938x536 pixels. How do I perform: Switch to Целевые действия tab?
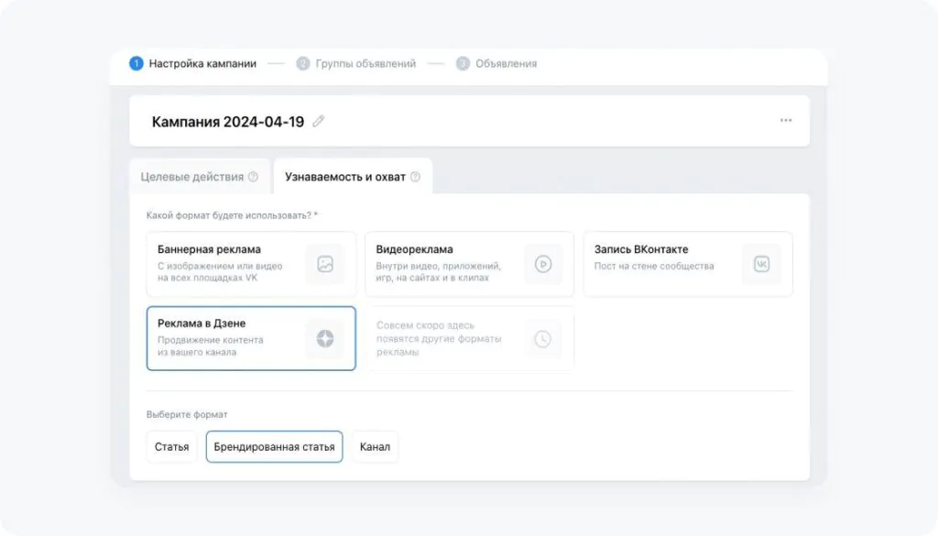(x=199, y=177)
